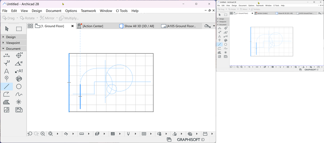Open the arrow next to Pen Set icon

point(135,134)
